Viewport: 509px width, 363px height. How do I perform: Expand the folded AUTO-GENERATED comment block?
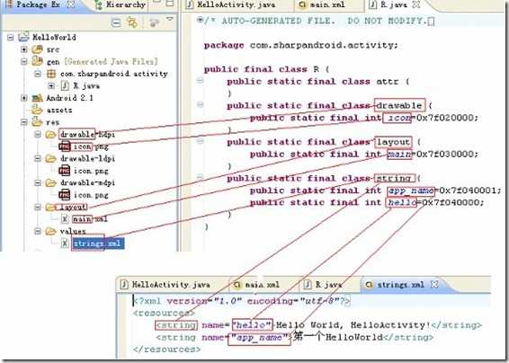point(201,20)
